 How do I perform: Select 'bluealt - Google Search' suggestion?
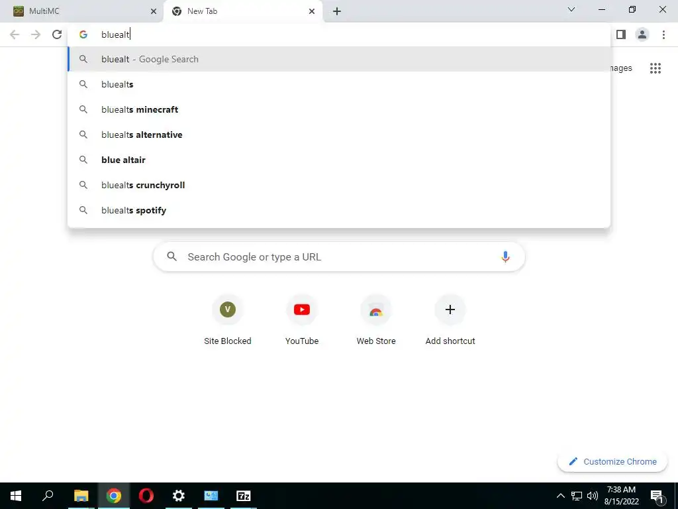[x=339, y=59]
